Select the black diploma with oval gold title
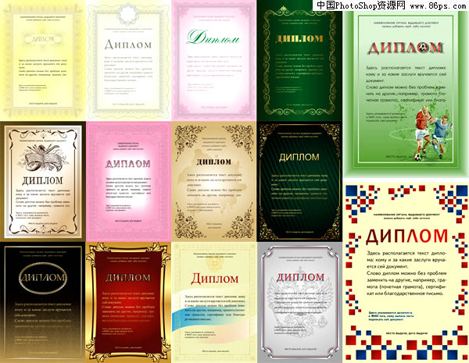Viewport: 469px width, 363px height. pos(43,302)
